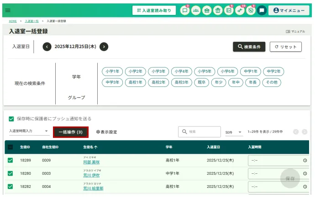Open the マイメニュー menu
Viewport: 315px width, 197px height.
click(289, 10)
